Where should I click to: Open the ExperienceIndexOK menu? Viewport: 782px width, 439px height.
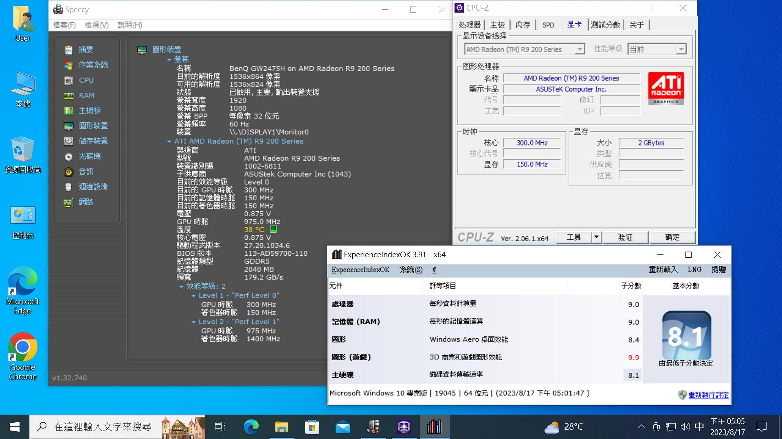[360, 270]
